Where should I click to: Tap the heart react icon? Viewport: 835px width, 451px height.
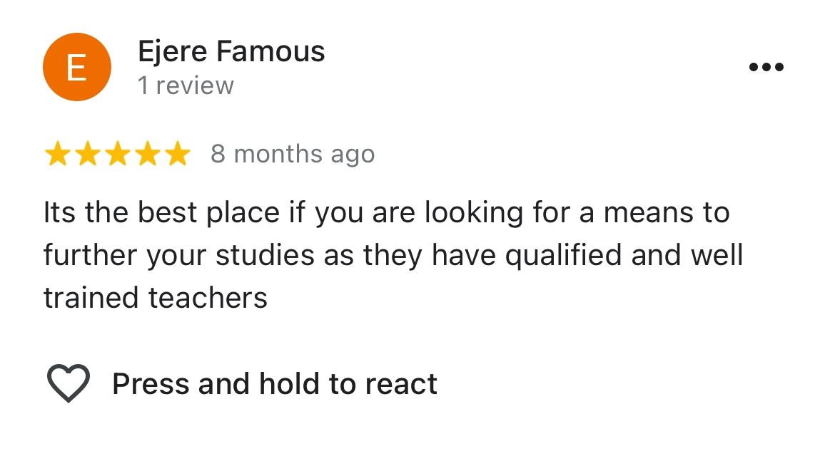(x=69, y=383)
